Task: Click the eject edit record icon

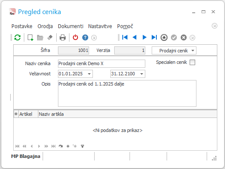Action: pos(164,37)
